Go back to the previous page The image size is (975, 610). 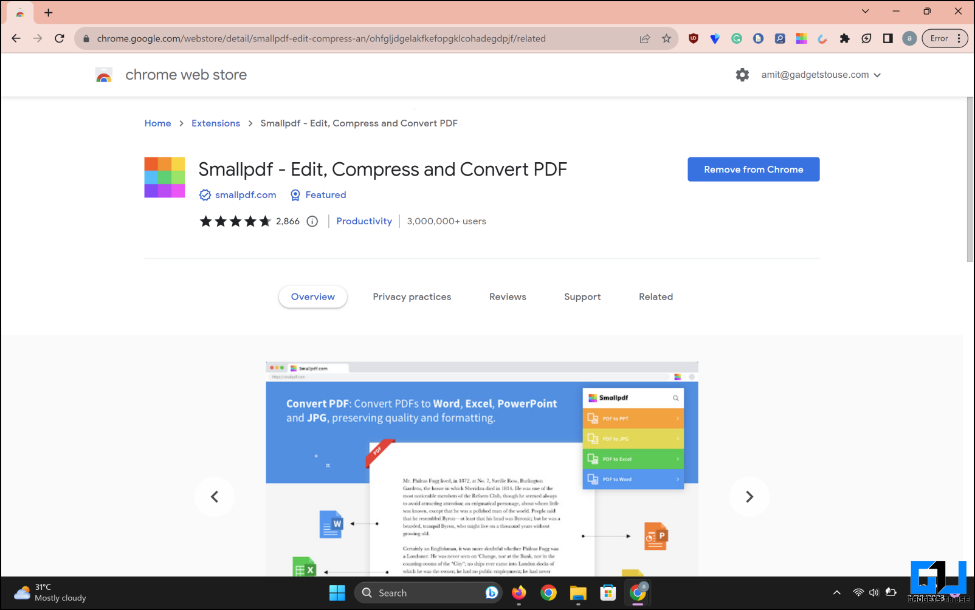point(16,38)
